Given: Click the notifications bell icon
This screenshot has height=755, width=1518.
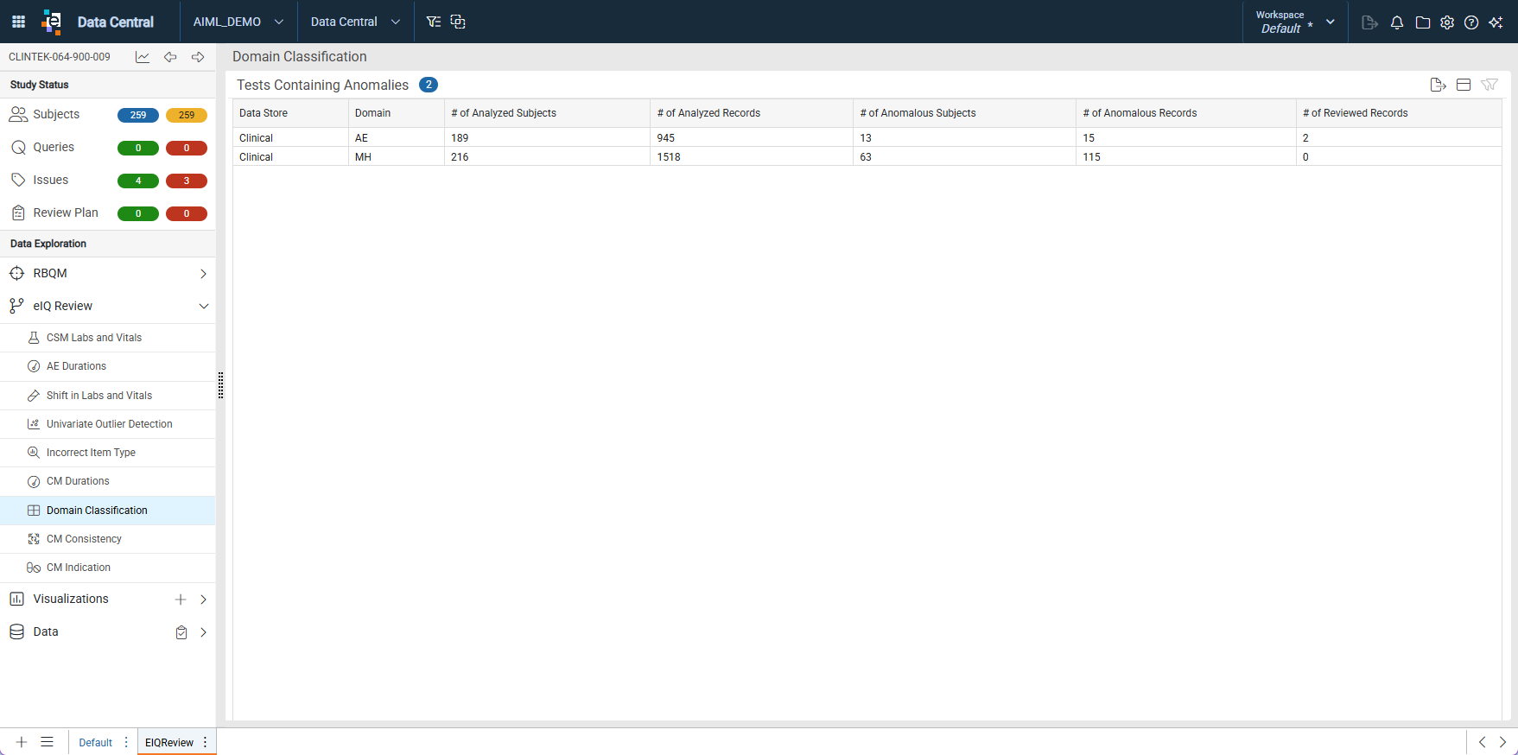Looking at the screenshot, I should (x=1396, y=22).
